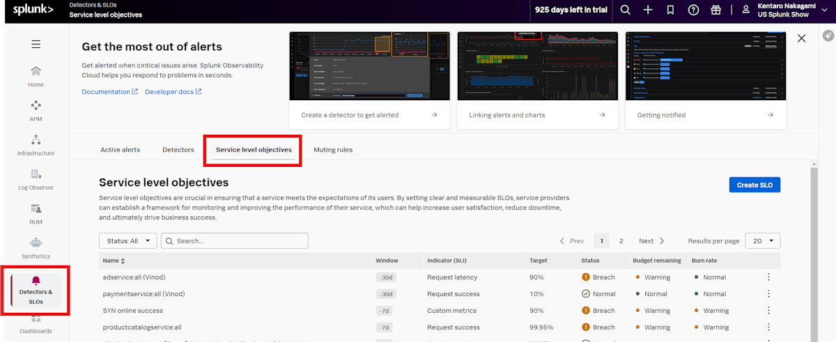This screenshot has width=836, height=342.
Task: Open Results per page dropdown
Action: [763, 241]
